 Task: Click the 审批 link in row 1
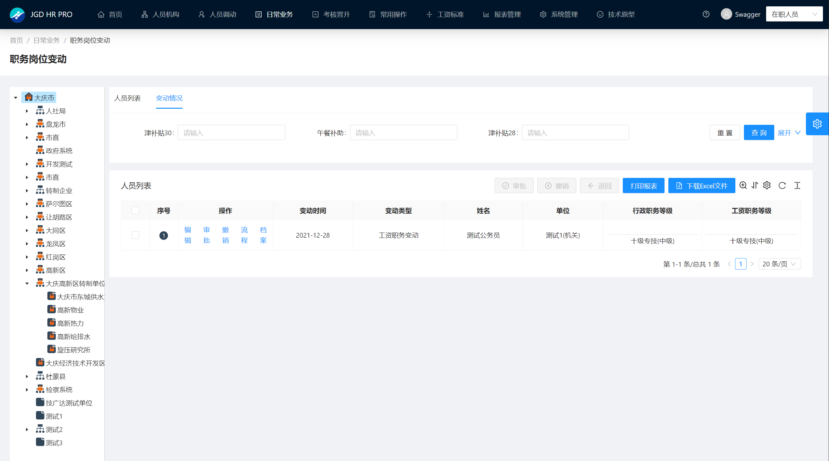point(207,235)
